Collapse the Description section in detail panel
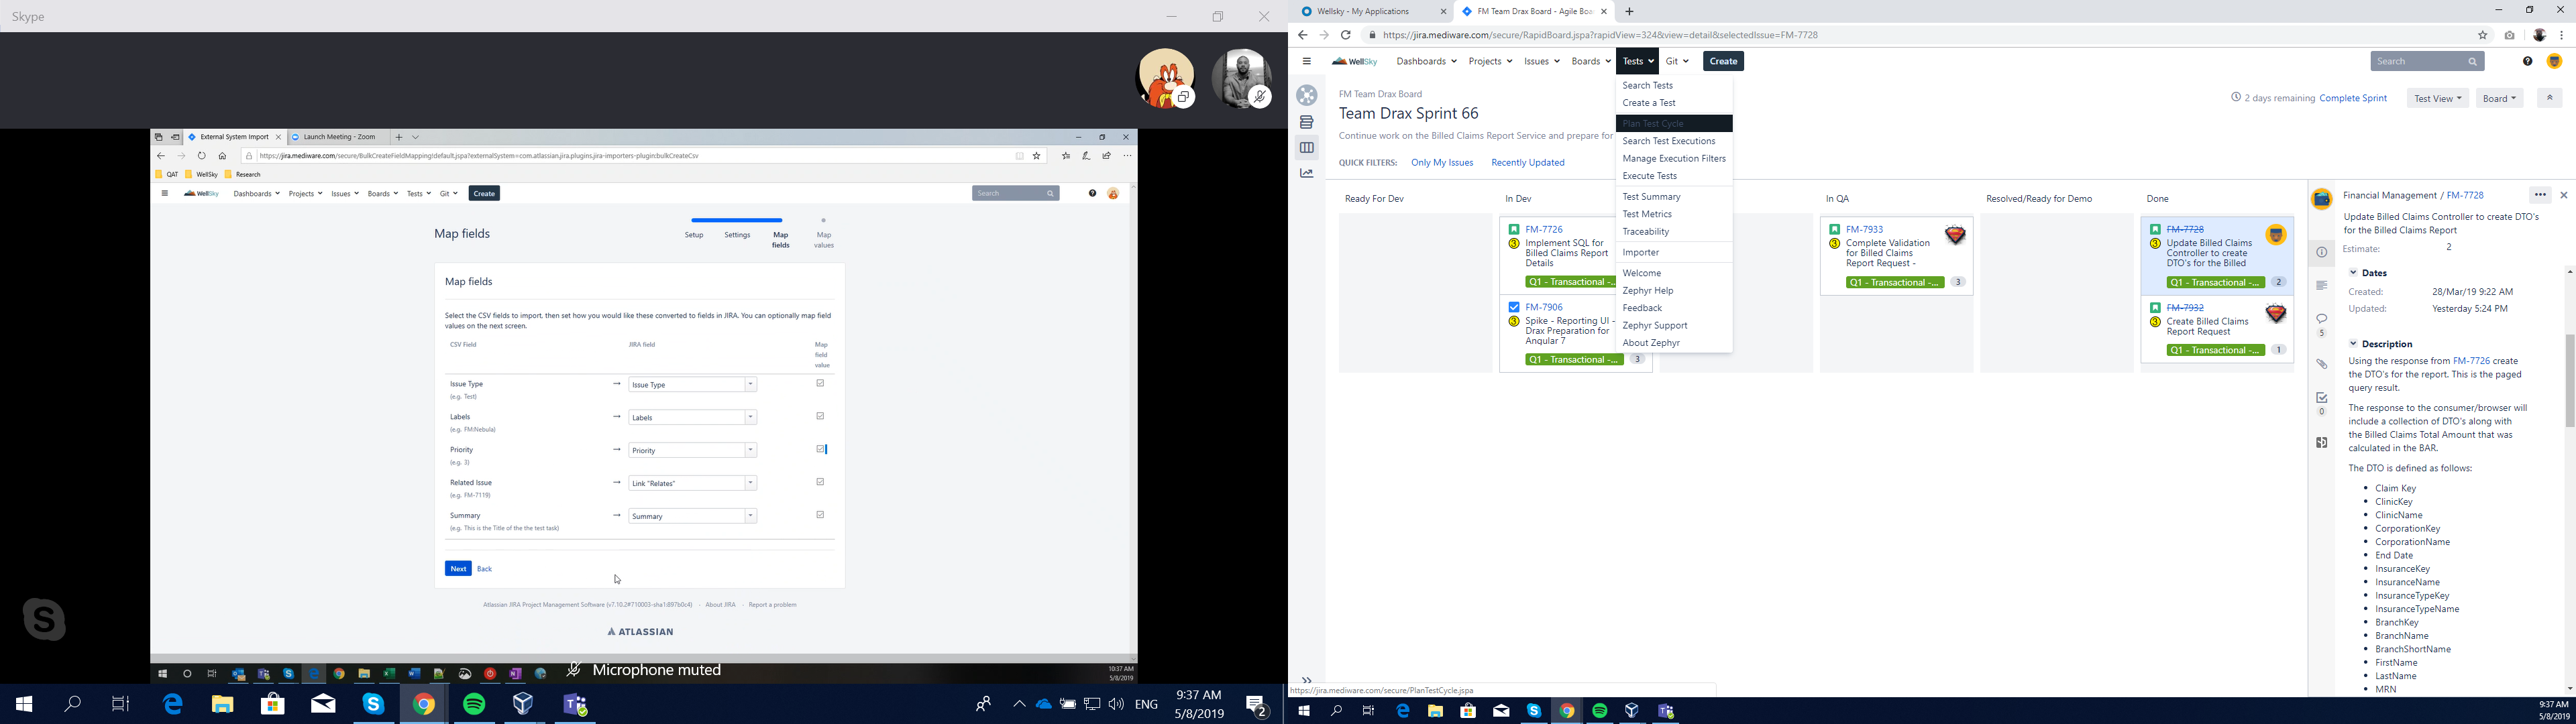 (2354, 344)
